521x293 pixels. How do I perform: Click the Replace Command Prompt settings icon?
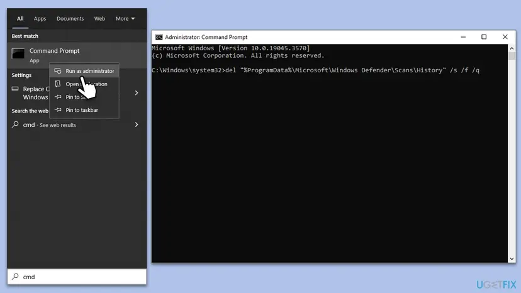tap(15, 89)
